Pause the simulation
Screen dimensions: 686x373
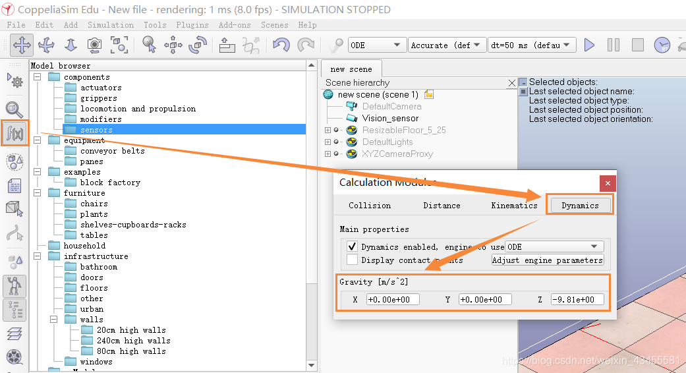[x=614, y=45]
